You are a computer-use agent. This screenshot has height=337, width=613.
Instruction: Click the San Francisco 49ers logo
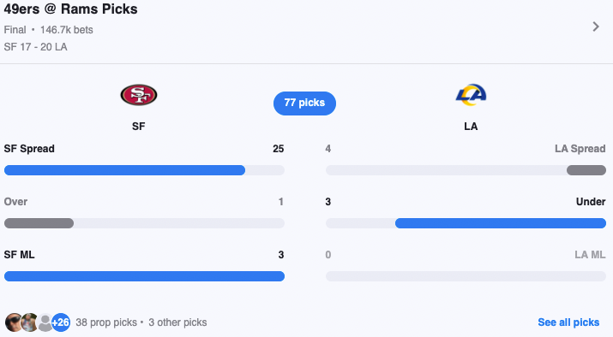tap(139, 95)
